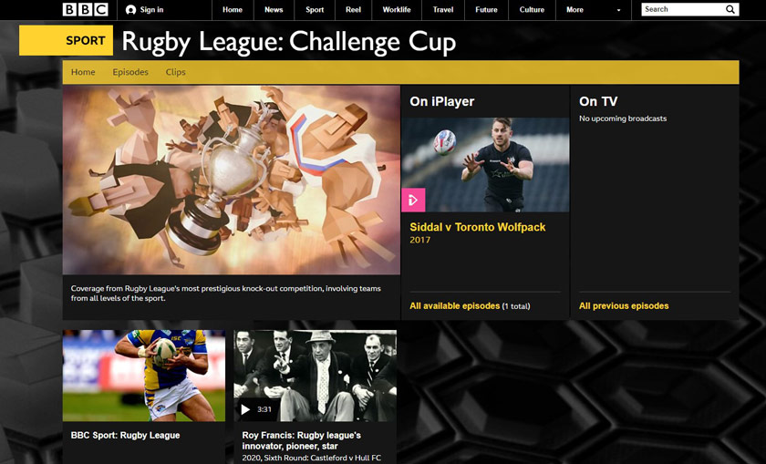Open the Sport section

(315, 10)
